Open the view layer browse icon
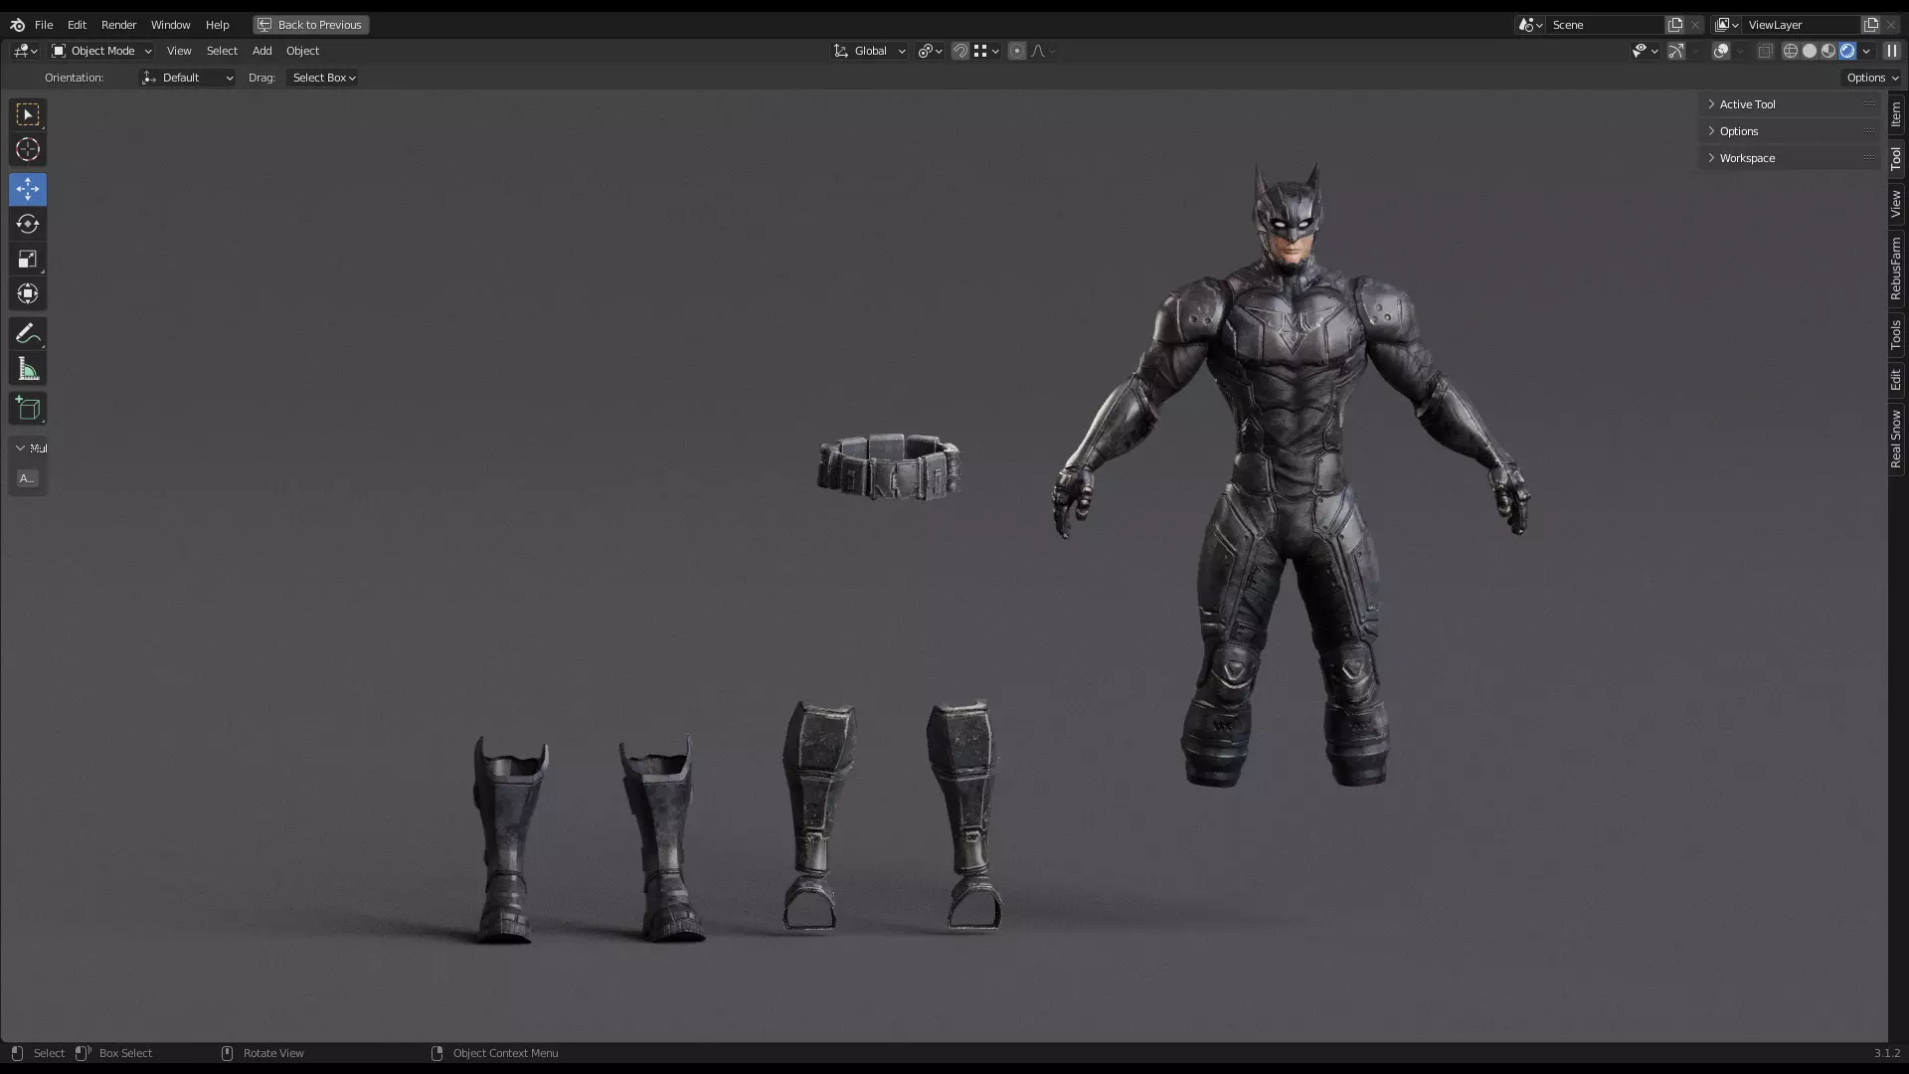Screen dimensions: 1909x1074 click(1726, 25)
